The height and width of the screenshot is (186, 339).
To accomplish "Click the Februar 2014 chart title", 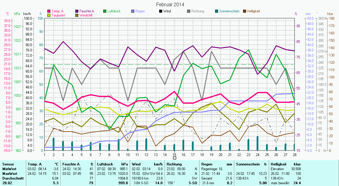I will (x=170, y=4).
